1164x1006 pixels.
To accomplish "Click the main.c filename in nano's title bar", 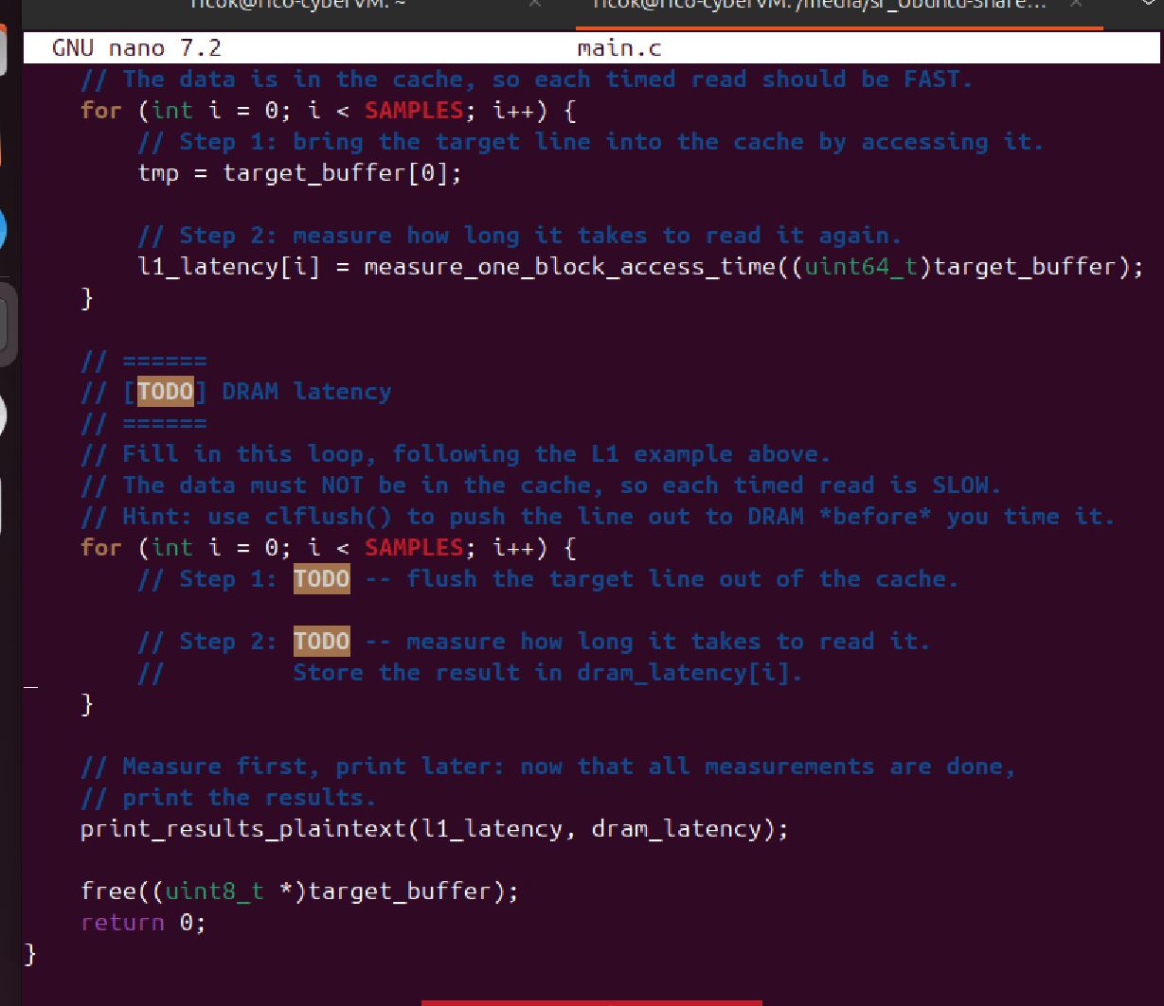I will pos(619,47).
